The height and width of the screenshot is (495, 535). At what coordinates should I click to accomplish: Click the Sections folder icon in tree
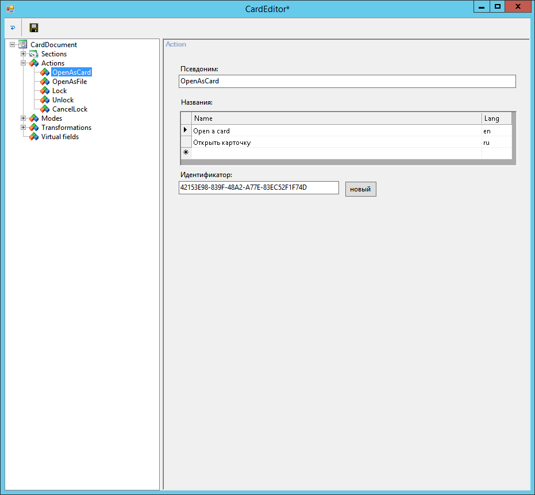tap(34, 54)
